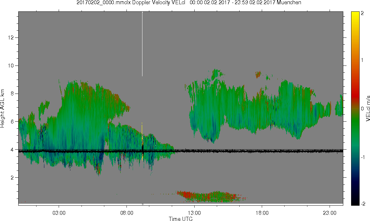This screenshot has width=370, height=221.
Task: Click the 10 km height tick label
Action: [11, 66]
